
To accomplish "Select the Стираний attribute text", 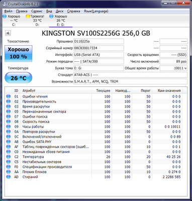I will pyautogui.click(x=30, y=177).
